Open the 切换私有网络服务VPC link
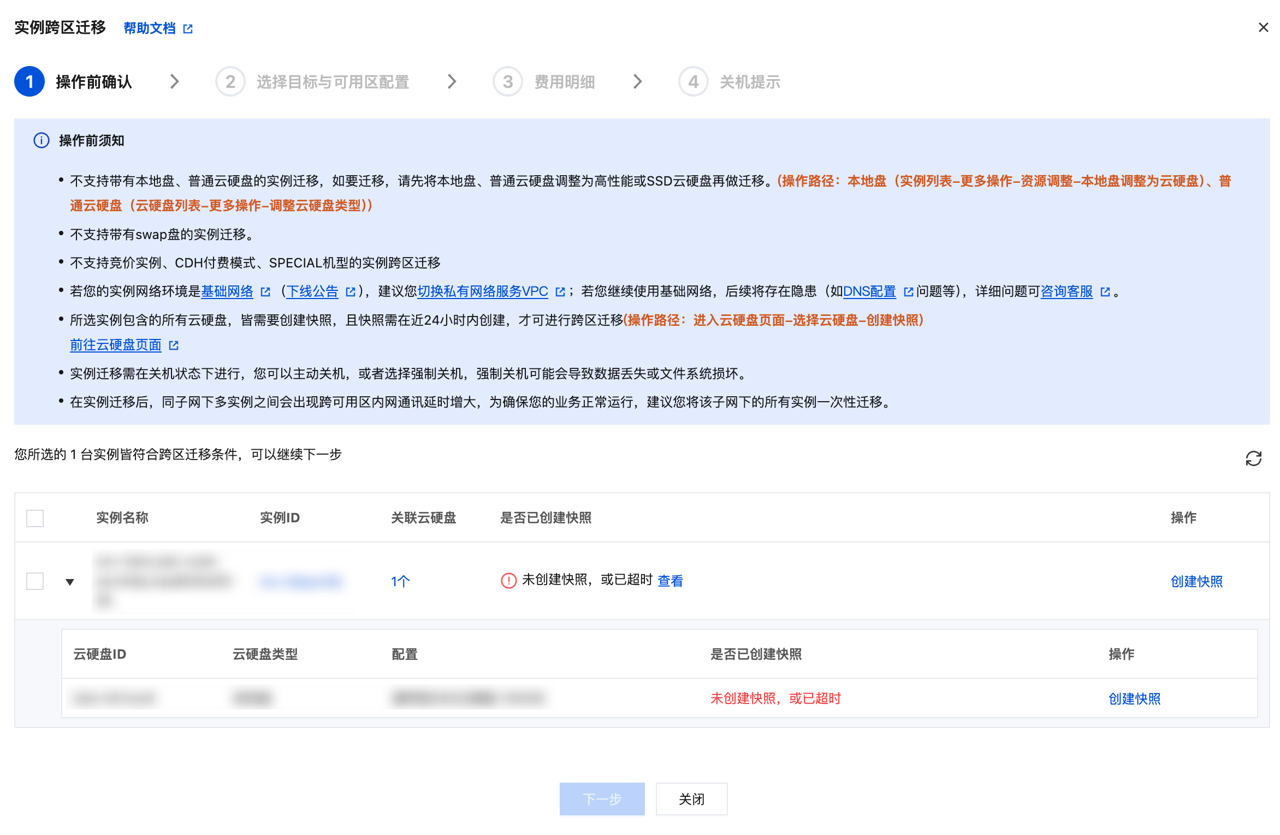This screenshot has height=835, width=1280. click(x=482, y=291)
